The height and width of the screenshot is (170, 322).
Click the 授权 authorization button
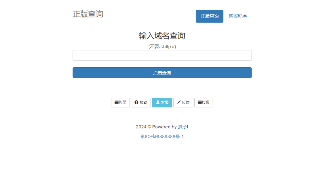(x=203, y=102)
